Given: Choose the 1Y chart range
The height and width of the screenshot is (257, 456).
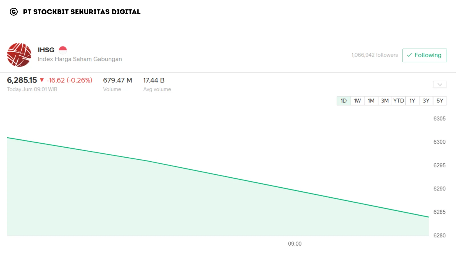Looking at the screenshot, I should pyautogui.click(x=412, y=101).
